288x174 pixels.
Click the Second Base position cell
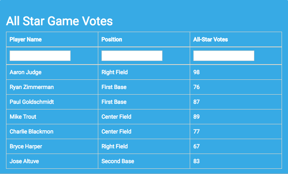point(144,161)
